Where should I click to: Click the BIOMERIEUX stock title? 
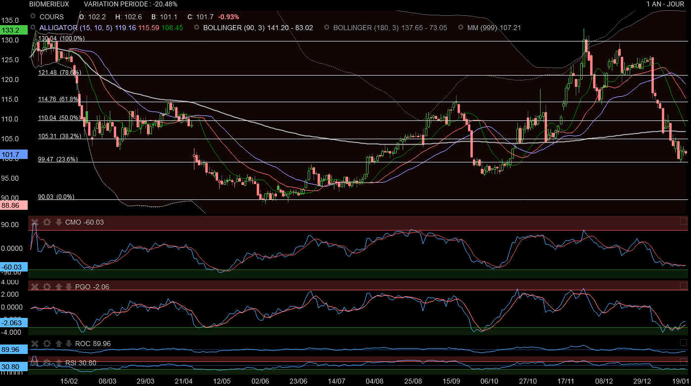click(x=49, y=4)
